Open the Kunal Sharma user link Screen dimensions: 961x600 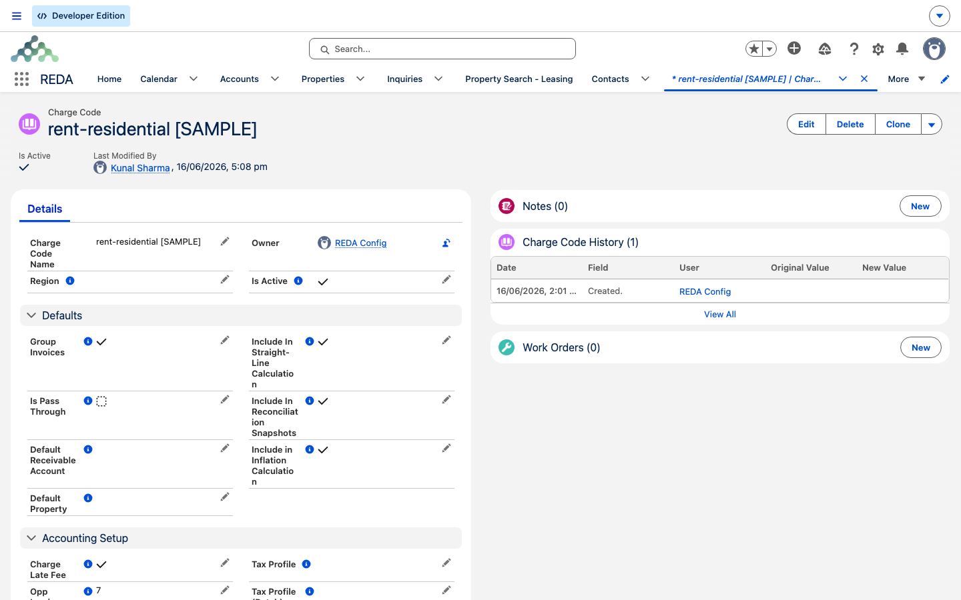(x=140, y=168)
